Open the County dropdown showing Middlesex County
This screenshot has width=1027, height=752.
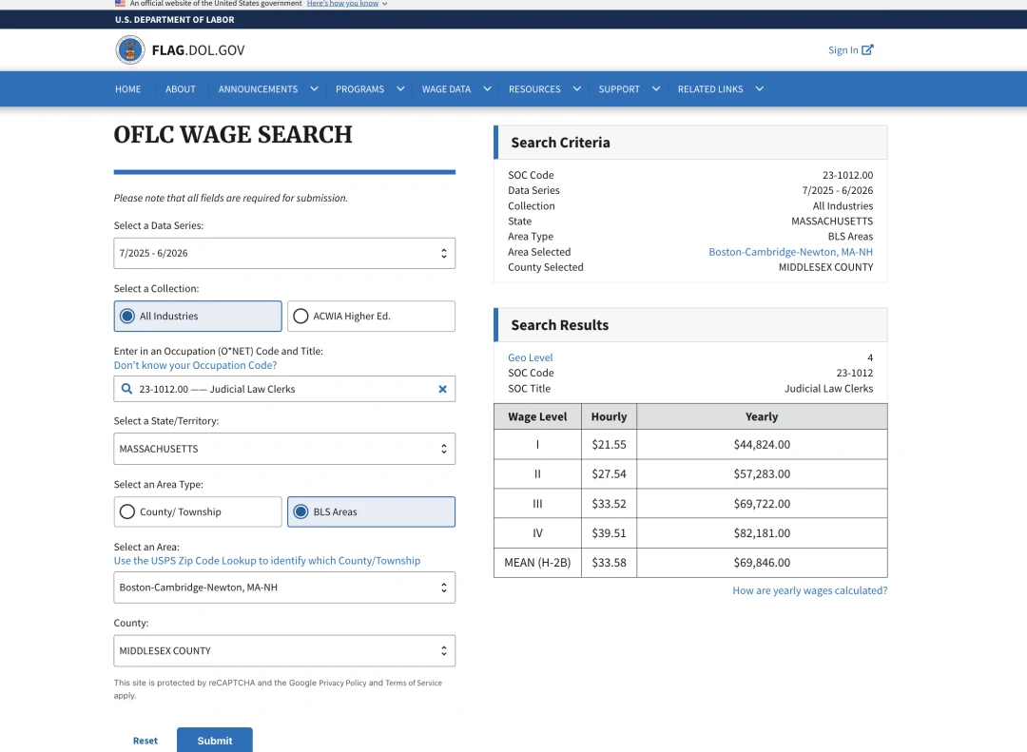pyautogui.click(x=284, y=650)
